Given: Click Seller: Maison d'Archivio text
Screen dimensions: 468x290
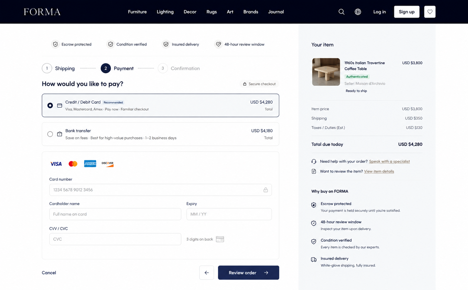Looking at the screenshot, I should click(365, 83).
